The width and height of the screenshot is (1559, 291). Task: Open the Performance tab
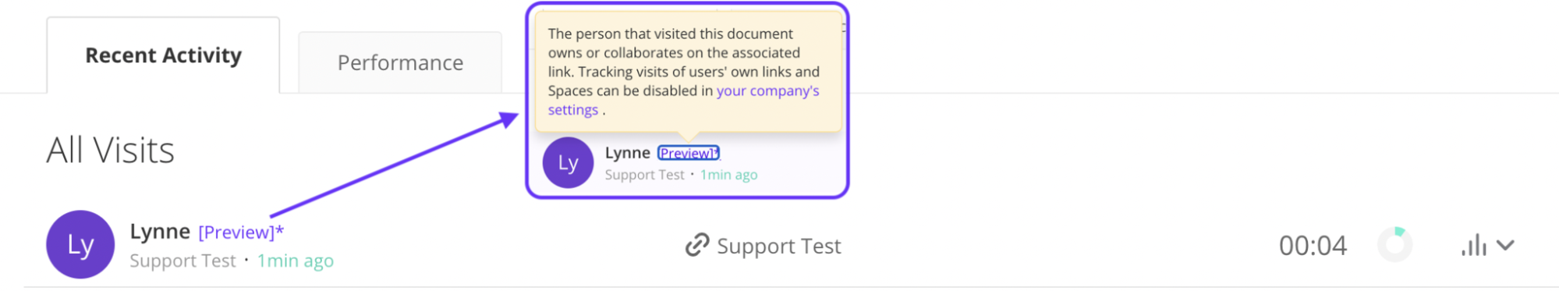[x=400, y=62]
